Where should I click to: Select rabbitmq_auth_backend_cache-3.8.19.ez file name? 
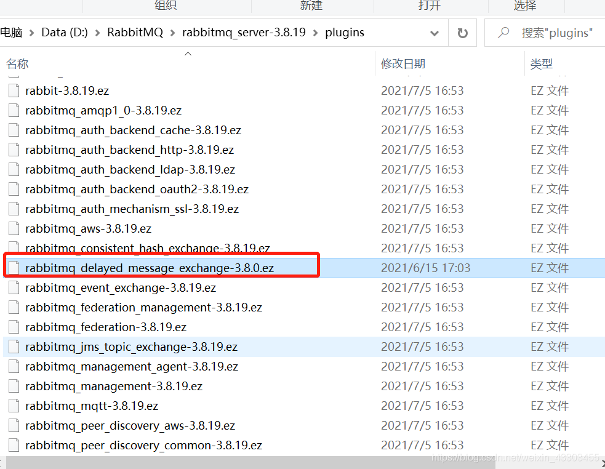(134, 130)
